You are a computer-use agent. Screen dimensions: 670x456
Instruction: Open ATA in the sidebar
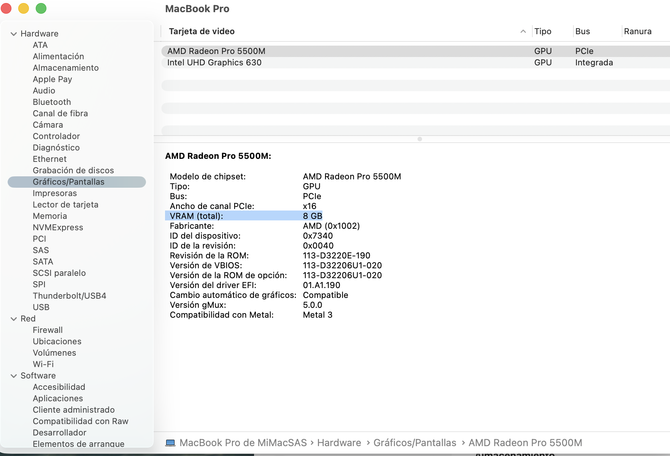40,45
